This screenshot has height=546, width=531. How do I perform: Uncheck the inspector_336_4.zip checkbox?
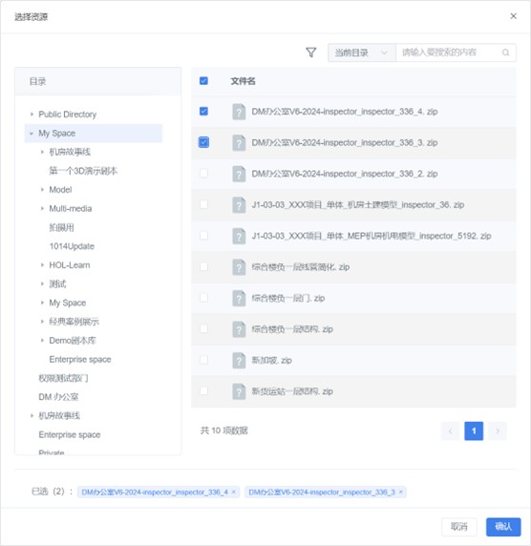click(203, 111)
